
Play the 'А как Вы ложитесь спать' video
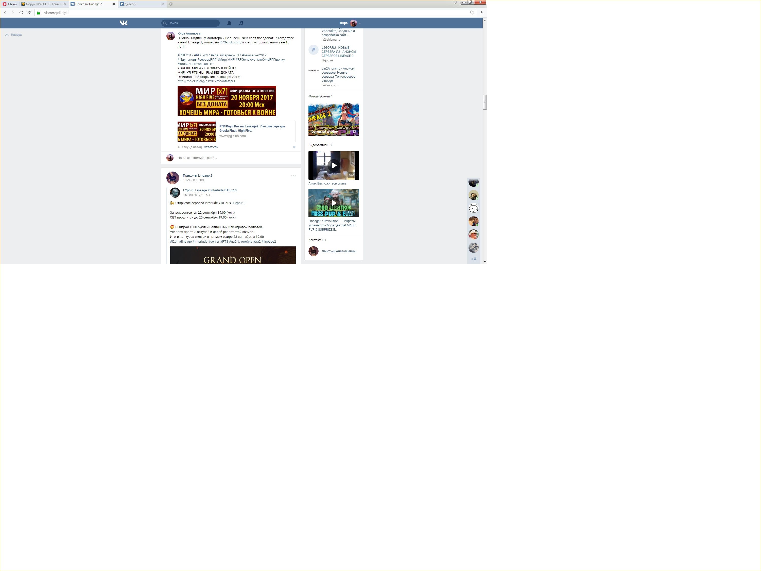(x=333, y=165)
